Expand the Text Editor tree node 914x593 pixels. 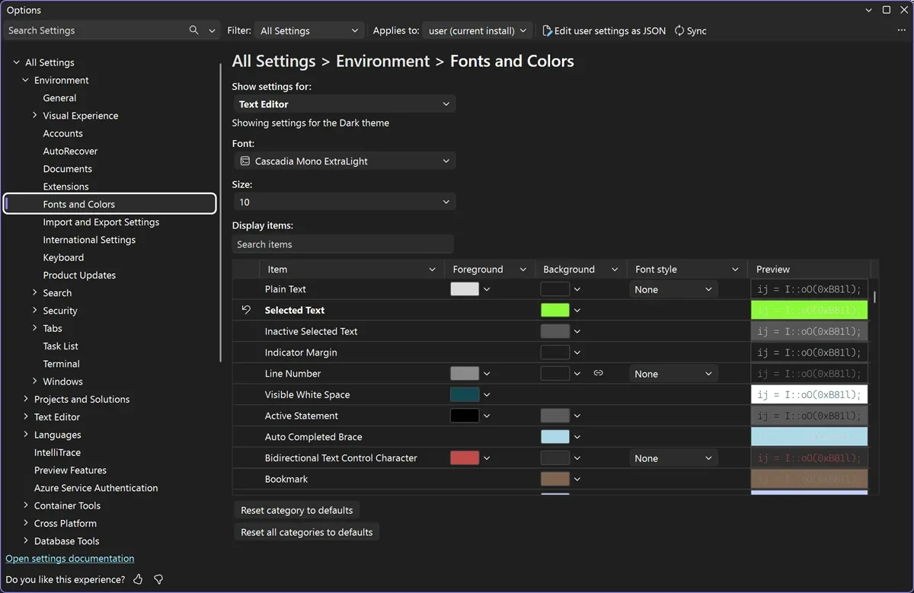pos(26,417)
